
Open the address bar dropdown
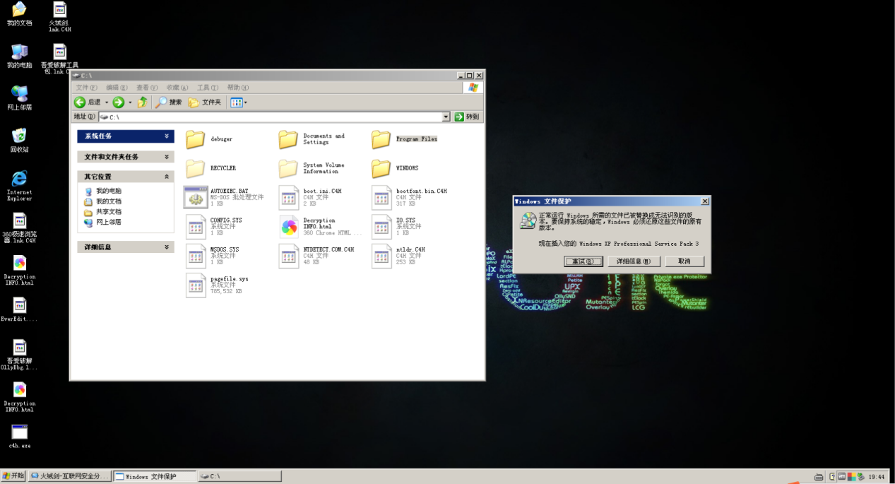tap(446, 117)
